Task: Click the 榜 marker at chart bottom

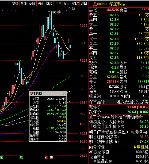Action: (51, 157)
